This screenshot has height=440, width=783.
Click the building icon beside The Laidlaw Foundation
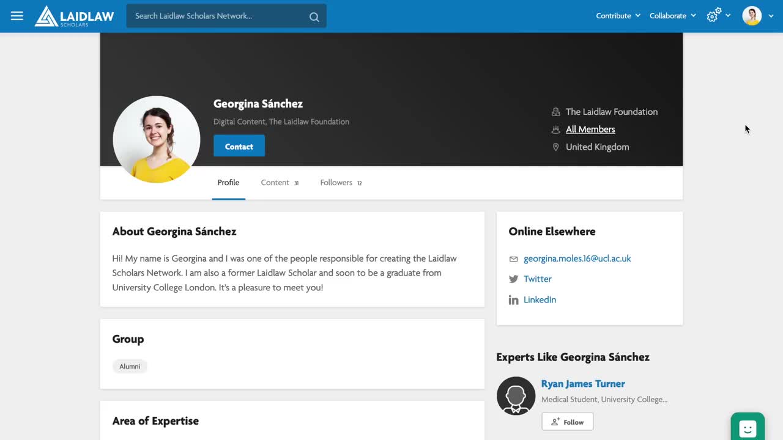coord(555,112)
